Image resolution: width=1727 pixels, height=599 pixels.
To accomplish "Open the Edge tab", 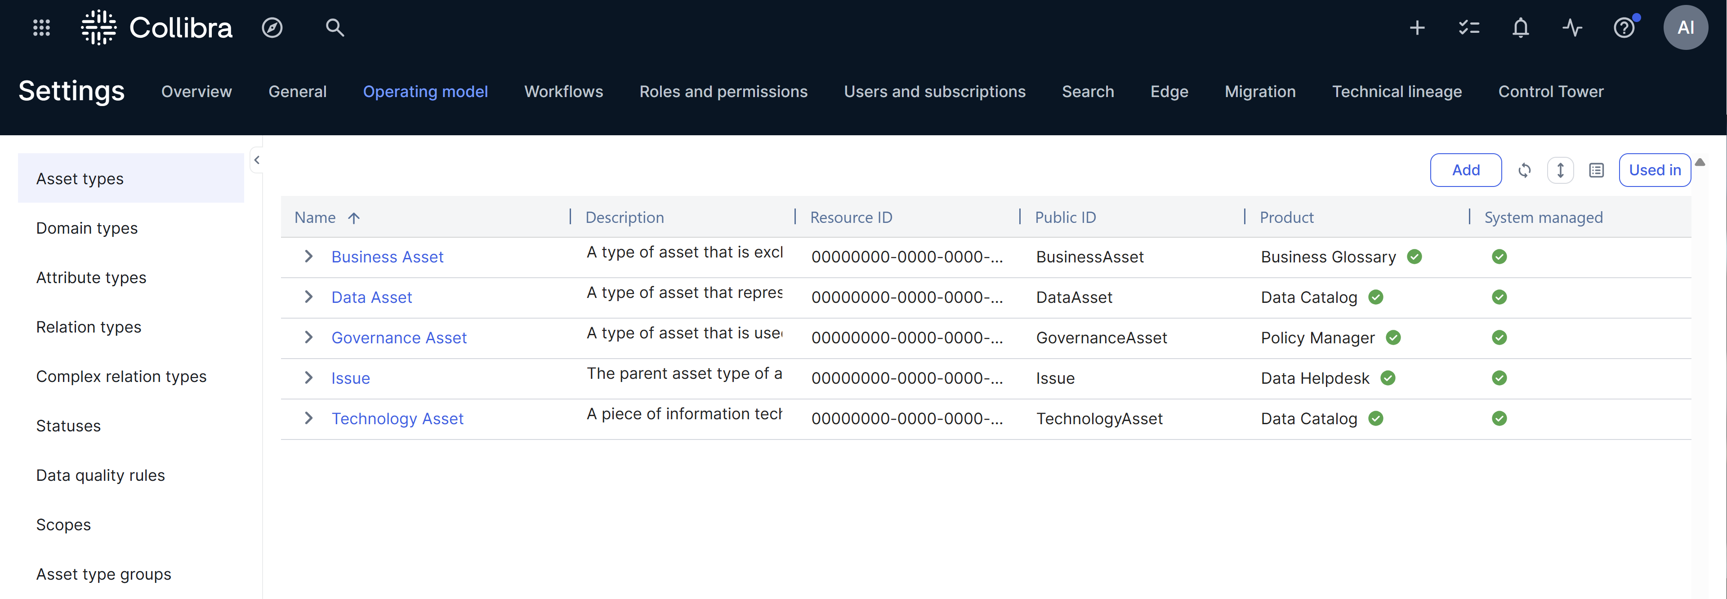I will [x=1169, y=92].
